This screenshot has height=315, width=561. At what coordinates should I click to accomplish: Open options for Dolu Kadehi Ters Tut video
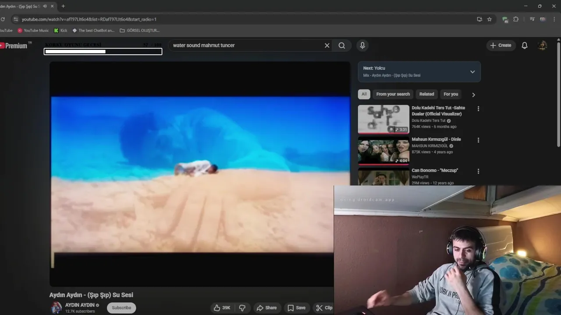pyautogui.click(x=478, y=108)
